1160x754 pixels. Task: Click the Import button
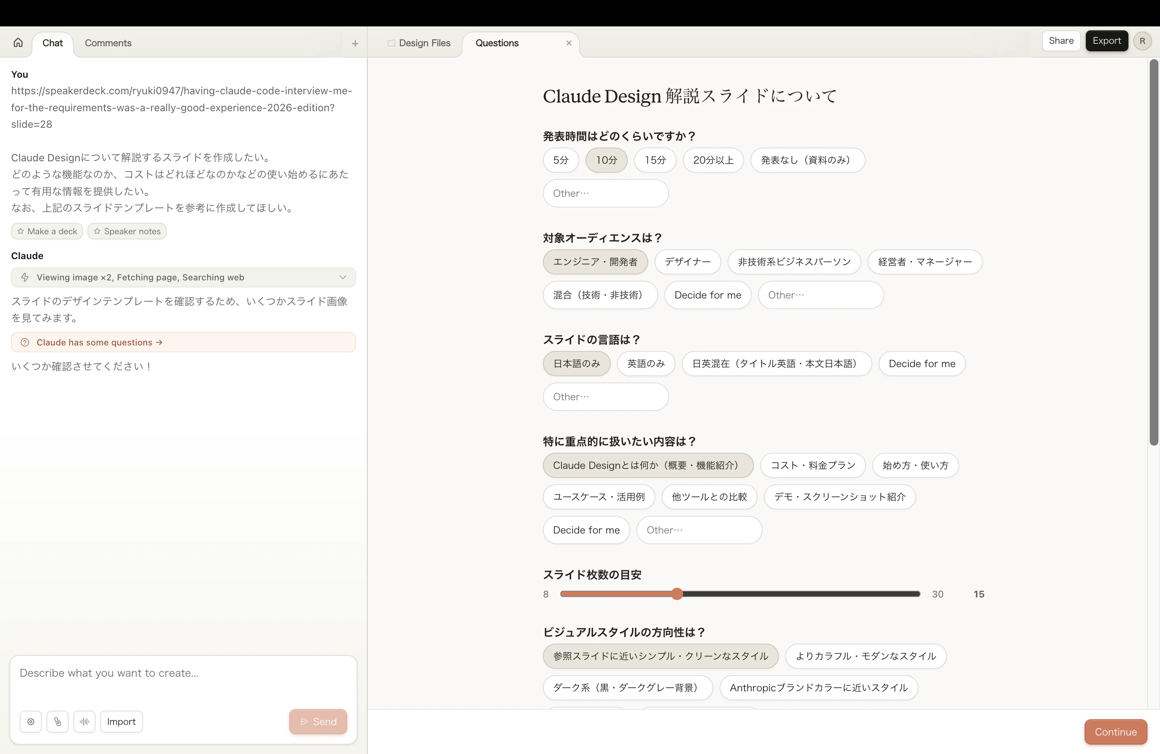pyautogui.click(x=122, y=721)
